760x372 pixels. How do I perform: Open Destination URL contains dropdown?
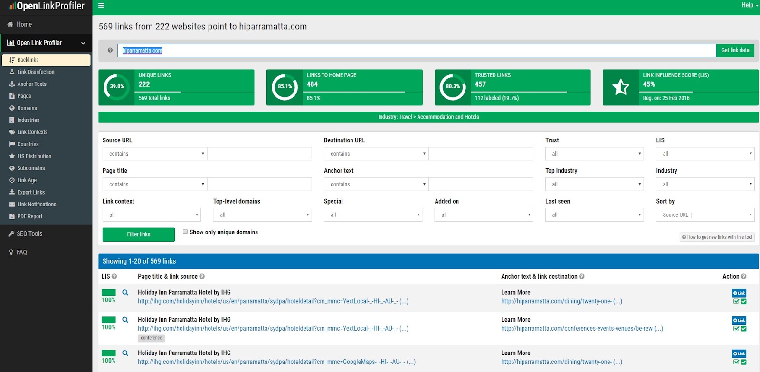click(376, 154)
